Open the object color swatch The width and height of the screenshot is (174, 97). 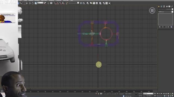[x=172, y=9]
